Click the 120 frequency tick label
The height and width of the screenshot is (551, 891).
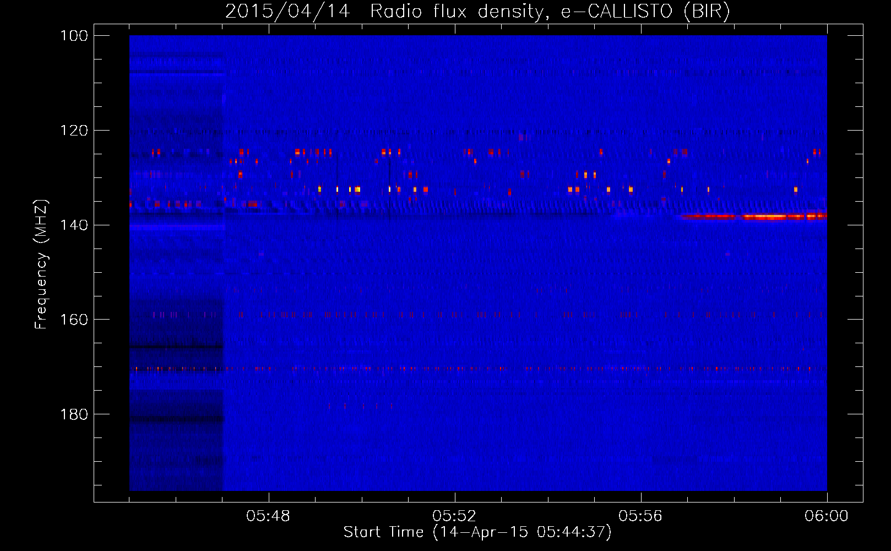(74, 131)
